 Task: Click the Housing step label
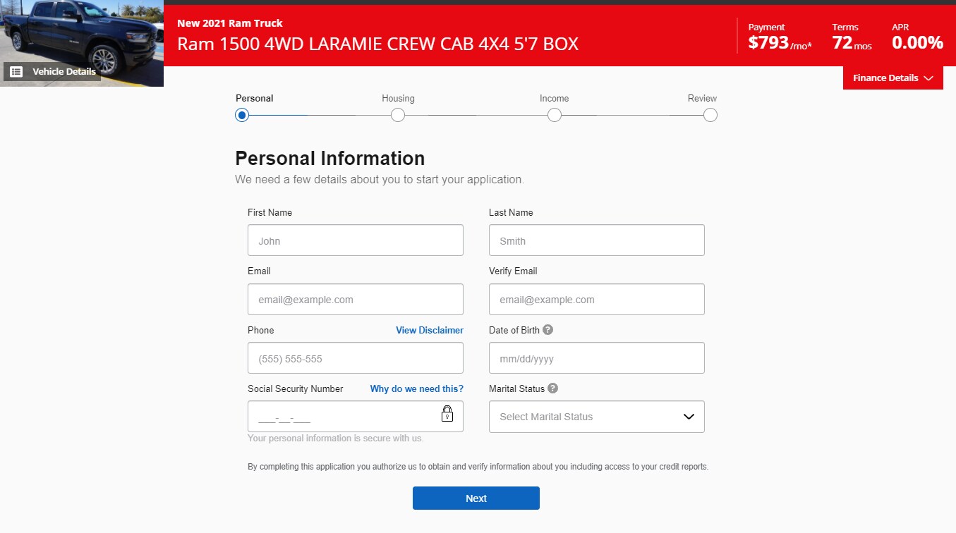398,98
